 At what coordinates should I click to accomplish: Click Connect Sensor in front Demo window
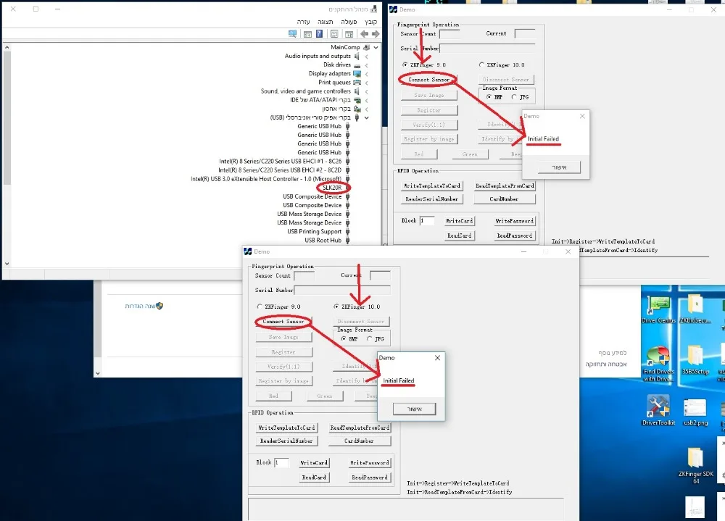tap(283, 321)
